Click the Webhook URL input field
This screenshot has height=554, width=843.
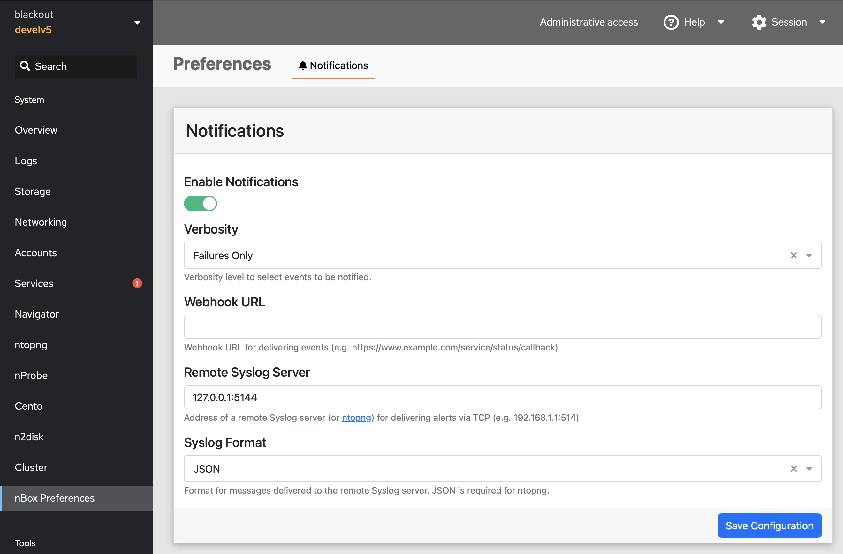coord(503,326)
